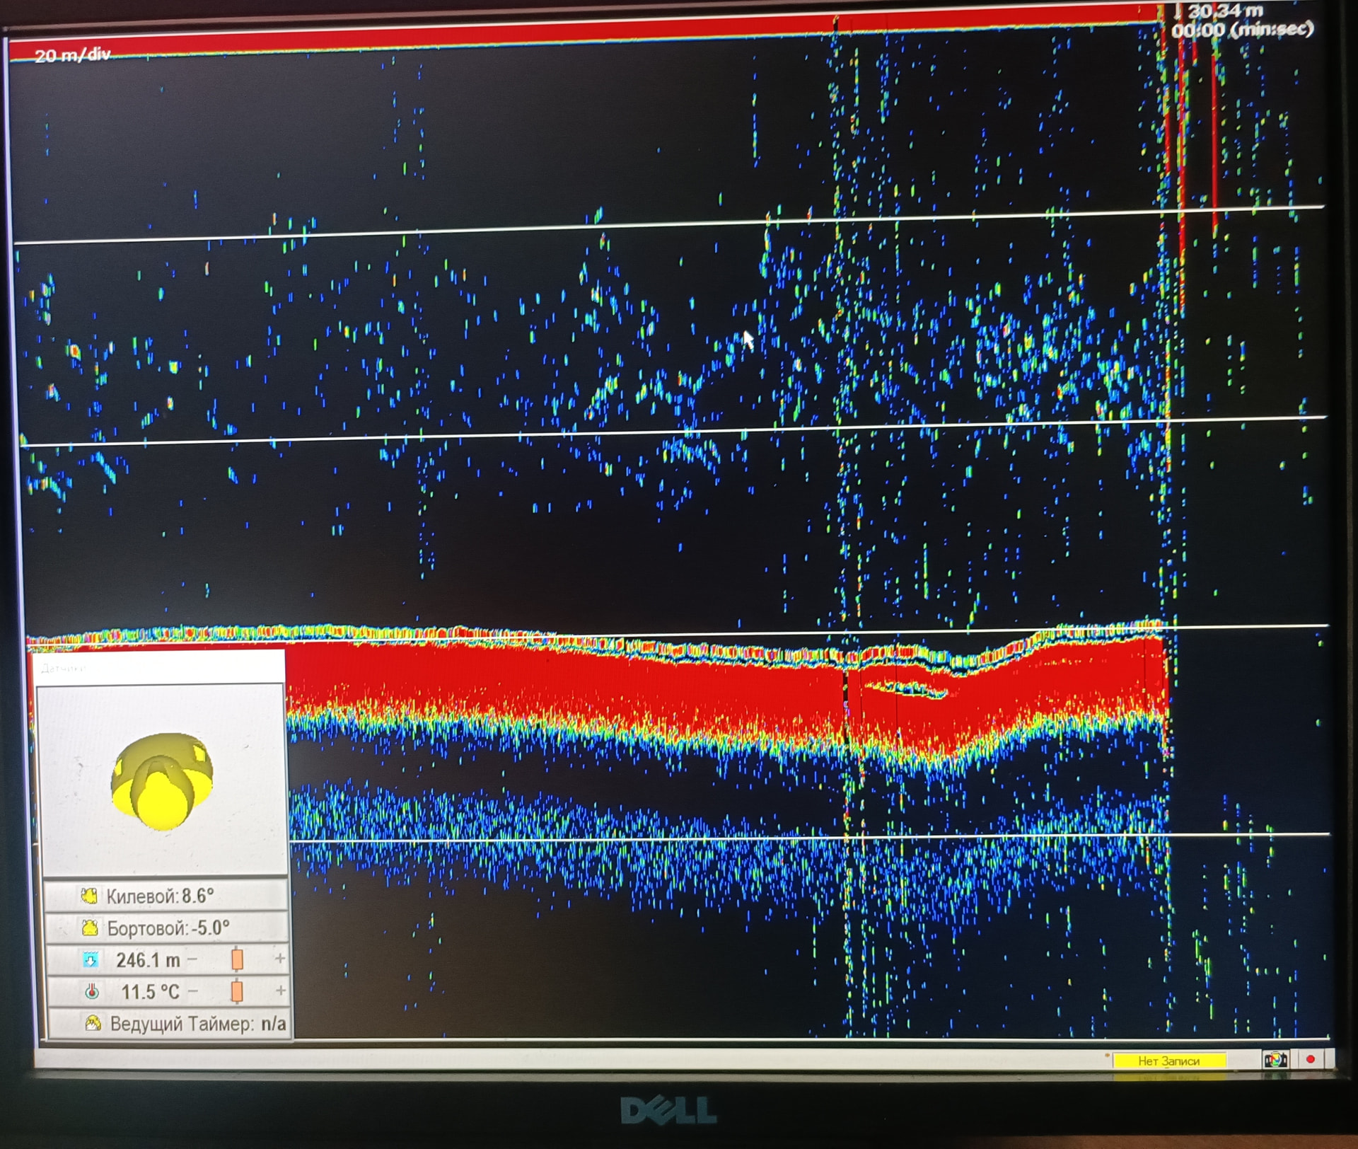
Task: Click the orange depth slider handle
Action: 238,959
